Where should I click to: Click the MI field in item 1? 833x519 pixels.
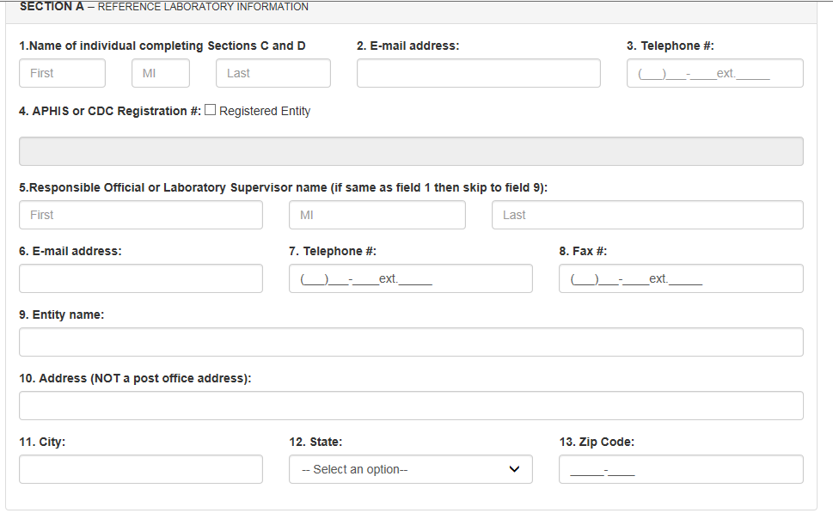click(160, 73)
